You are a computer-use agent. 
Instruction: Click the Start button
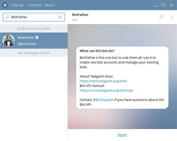pos(122,135)
